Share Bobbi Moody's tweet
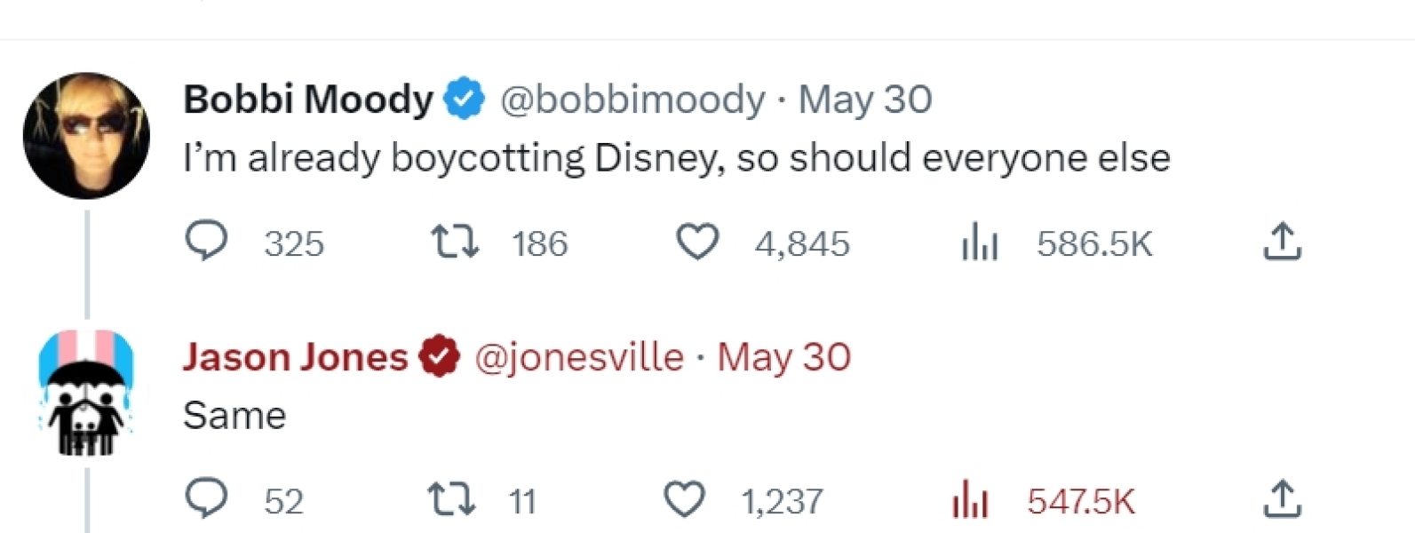The height and width of the screenshot is (533, 1415). tap(1282, 242)
